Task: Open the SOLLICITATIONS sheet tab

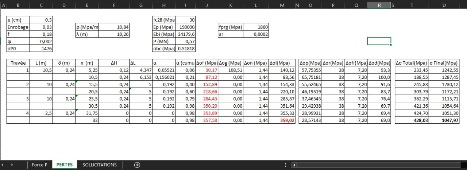Action: click(100, 165)
